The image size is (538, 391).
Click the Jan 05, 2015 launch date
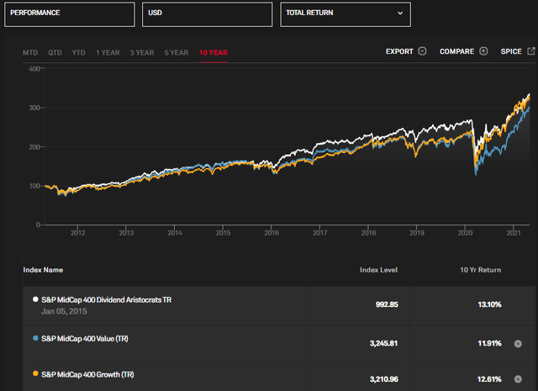pos(64,311)
